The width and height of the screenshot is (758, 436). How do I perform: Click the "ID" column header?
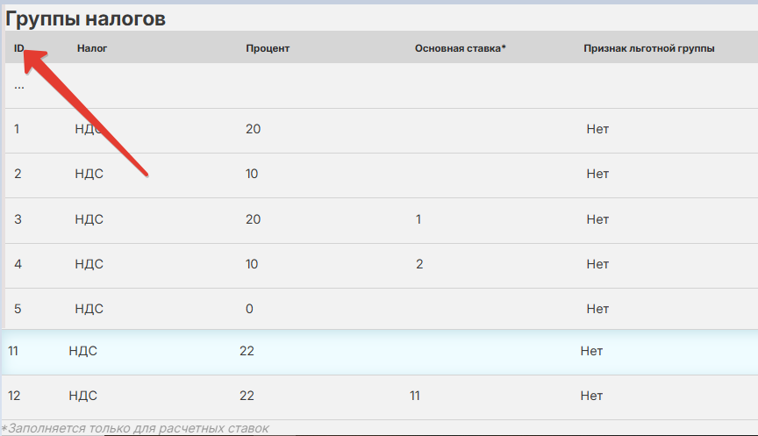tap(18, 48)
